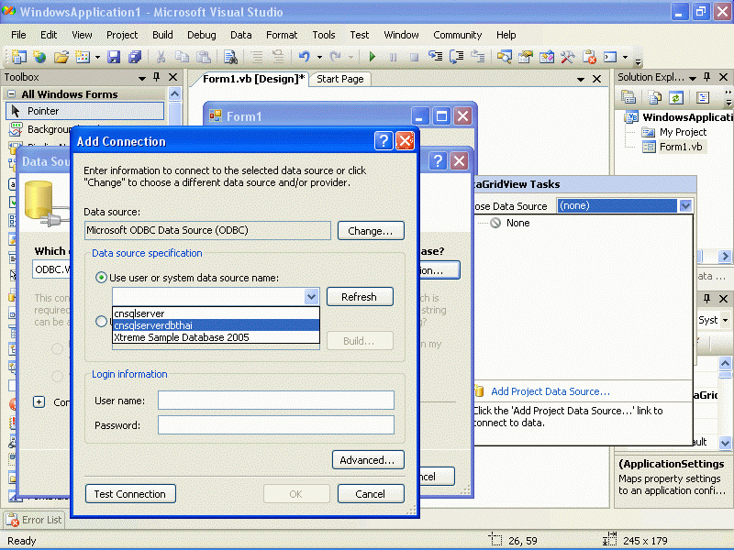Click the Test Connection button
The height and width of the screenshot is (550, 734).
pos(130,494)
